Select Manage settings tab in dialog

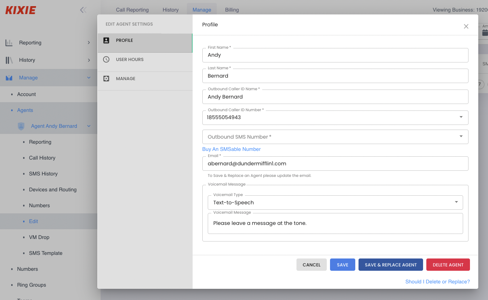(x=145, y=81)
